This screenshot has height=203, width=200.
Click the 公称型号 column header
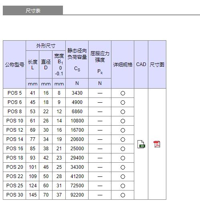click(14, 64)
